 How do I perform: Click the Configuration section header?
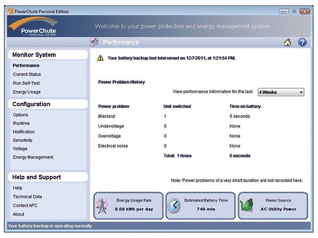tap(48, 104)
